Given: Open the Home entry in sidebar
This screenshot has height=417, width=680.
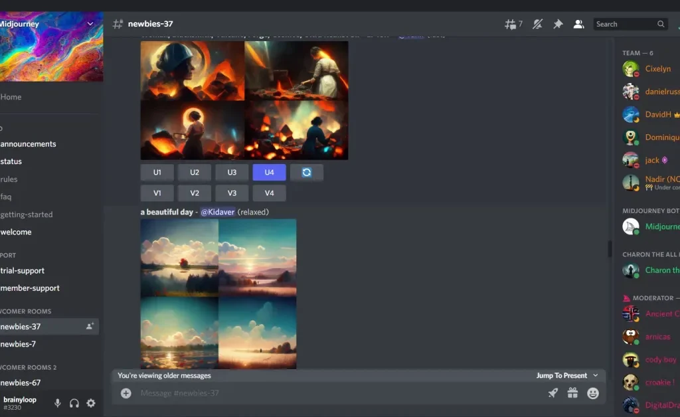Looking at the screenshot, I should 11,97.
